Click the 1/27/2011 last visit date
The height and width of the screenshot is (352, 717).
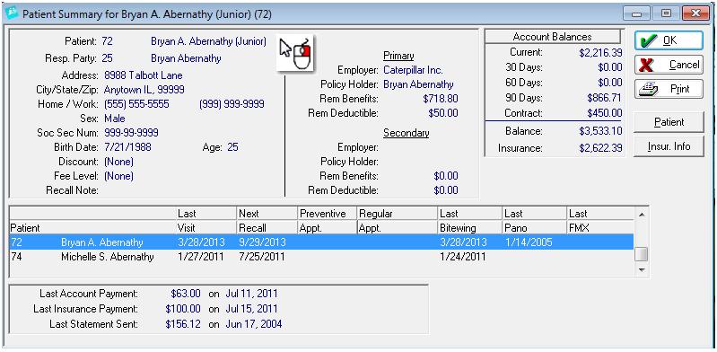201,257
